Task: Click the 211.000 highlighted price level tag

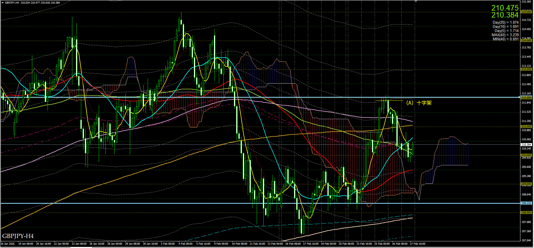Action: pyautogui.click(x=526, y=127)
